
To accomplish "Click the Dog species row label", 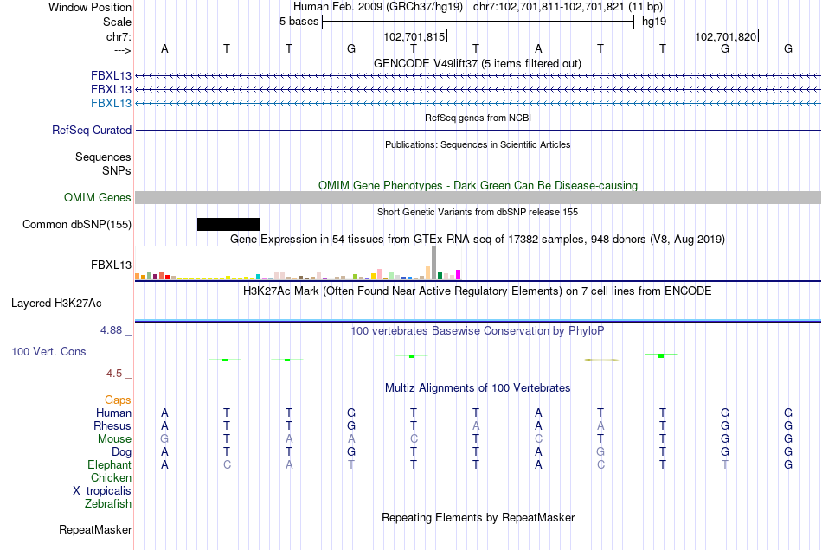I will tap(121, 452).
